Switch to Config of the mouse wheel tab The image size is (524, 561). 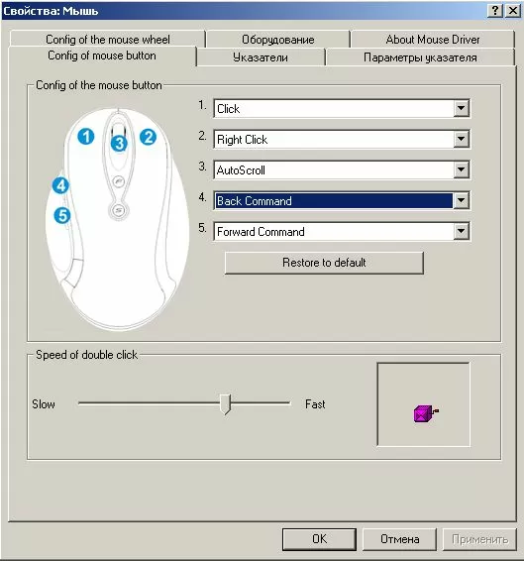(x=108, y=39)
